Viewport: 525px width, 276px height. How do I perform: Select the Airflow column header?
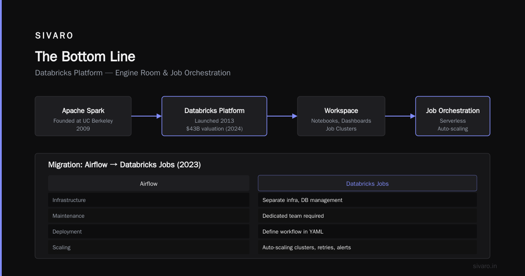(149, 184)
